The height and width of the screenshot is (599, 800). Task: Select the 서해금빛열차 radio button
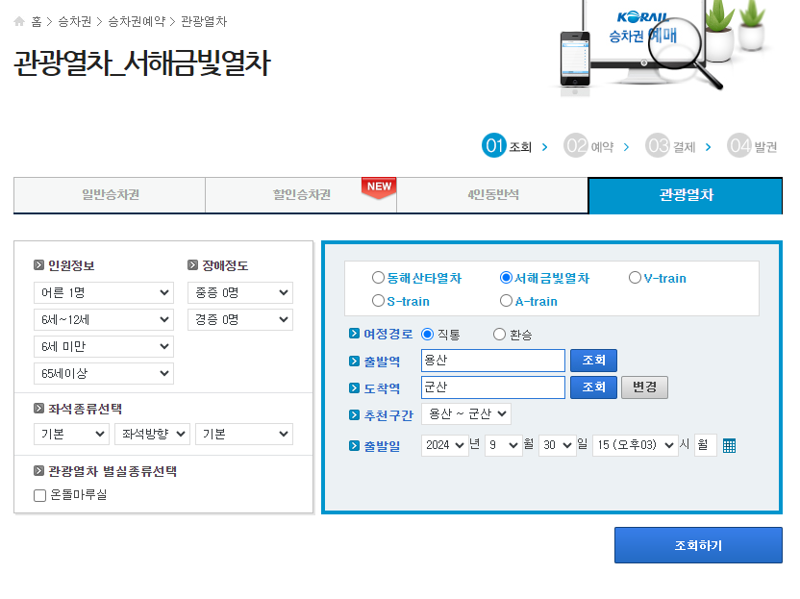(x=506, y=278)
